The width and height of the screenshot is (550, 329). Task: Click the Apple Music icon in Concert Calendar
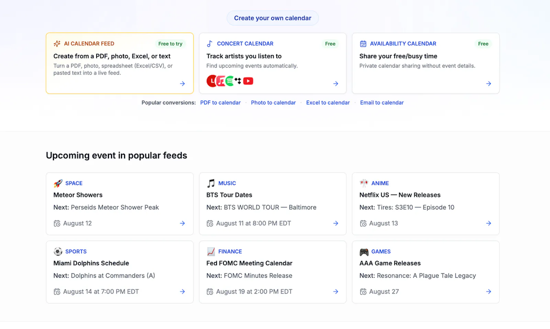pos(221,81)
